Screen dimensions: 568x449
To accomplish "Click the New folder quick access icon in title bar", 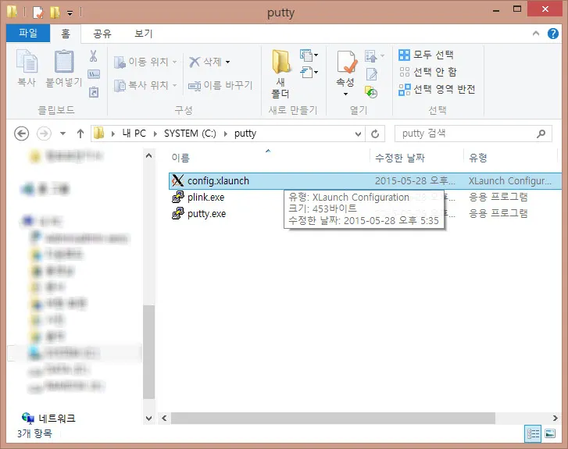I will (55, 12).
